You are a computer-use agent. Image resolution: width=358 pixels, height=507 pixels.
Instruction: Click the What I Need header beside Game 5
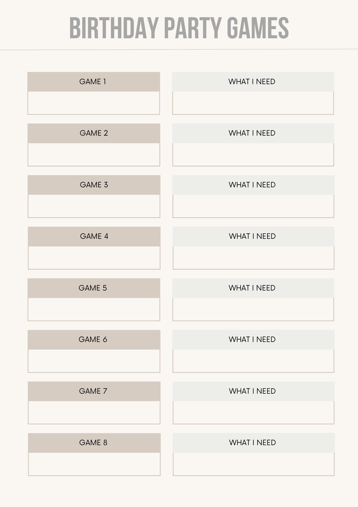[x=253, y=288]
